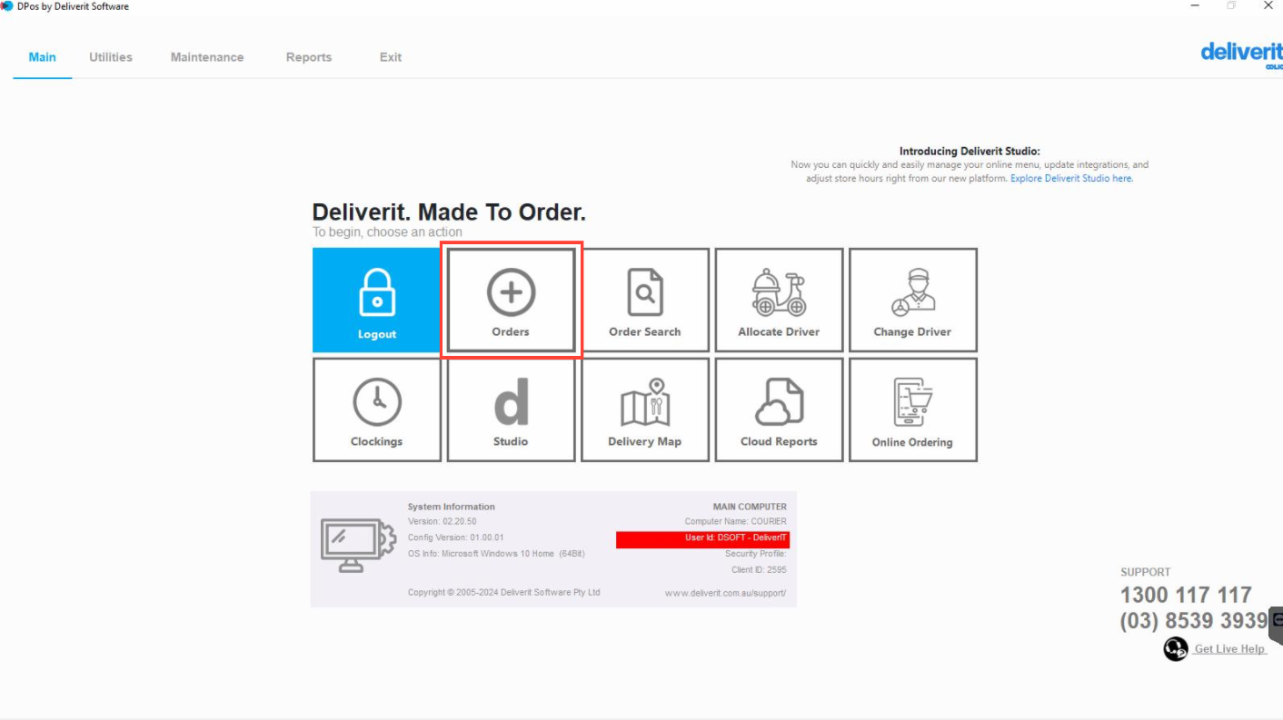Switch to the Utilities tab
Screen dimensions: 1283x720
(x=111, y=57)
